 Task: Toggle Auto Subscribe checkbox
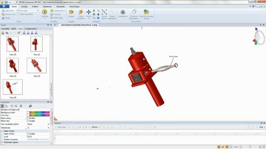[x=18, y=14]
